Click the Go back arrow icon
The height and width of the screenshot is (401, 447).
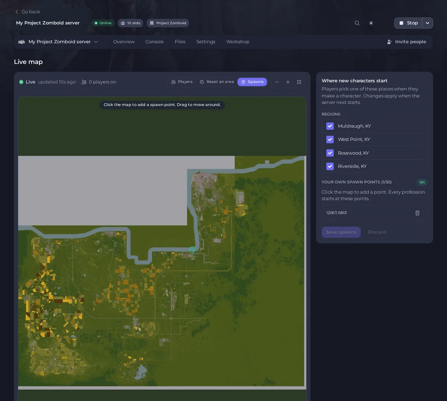pos(17,12)
